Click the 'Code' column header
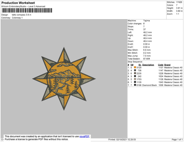 [161, 65]
